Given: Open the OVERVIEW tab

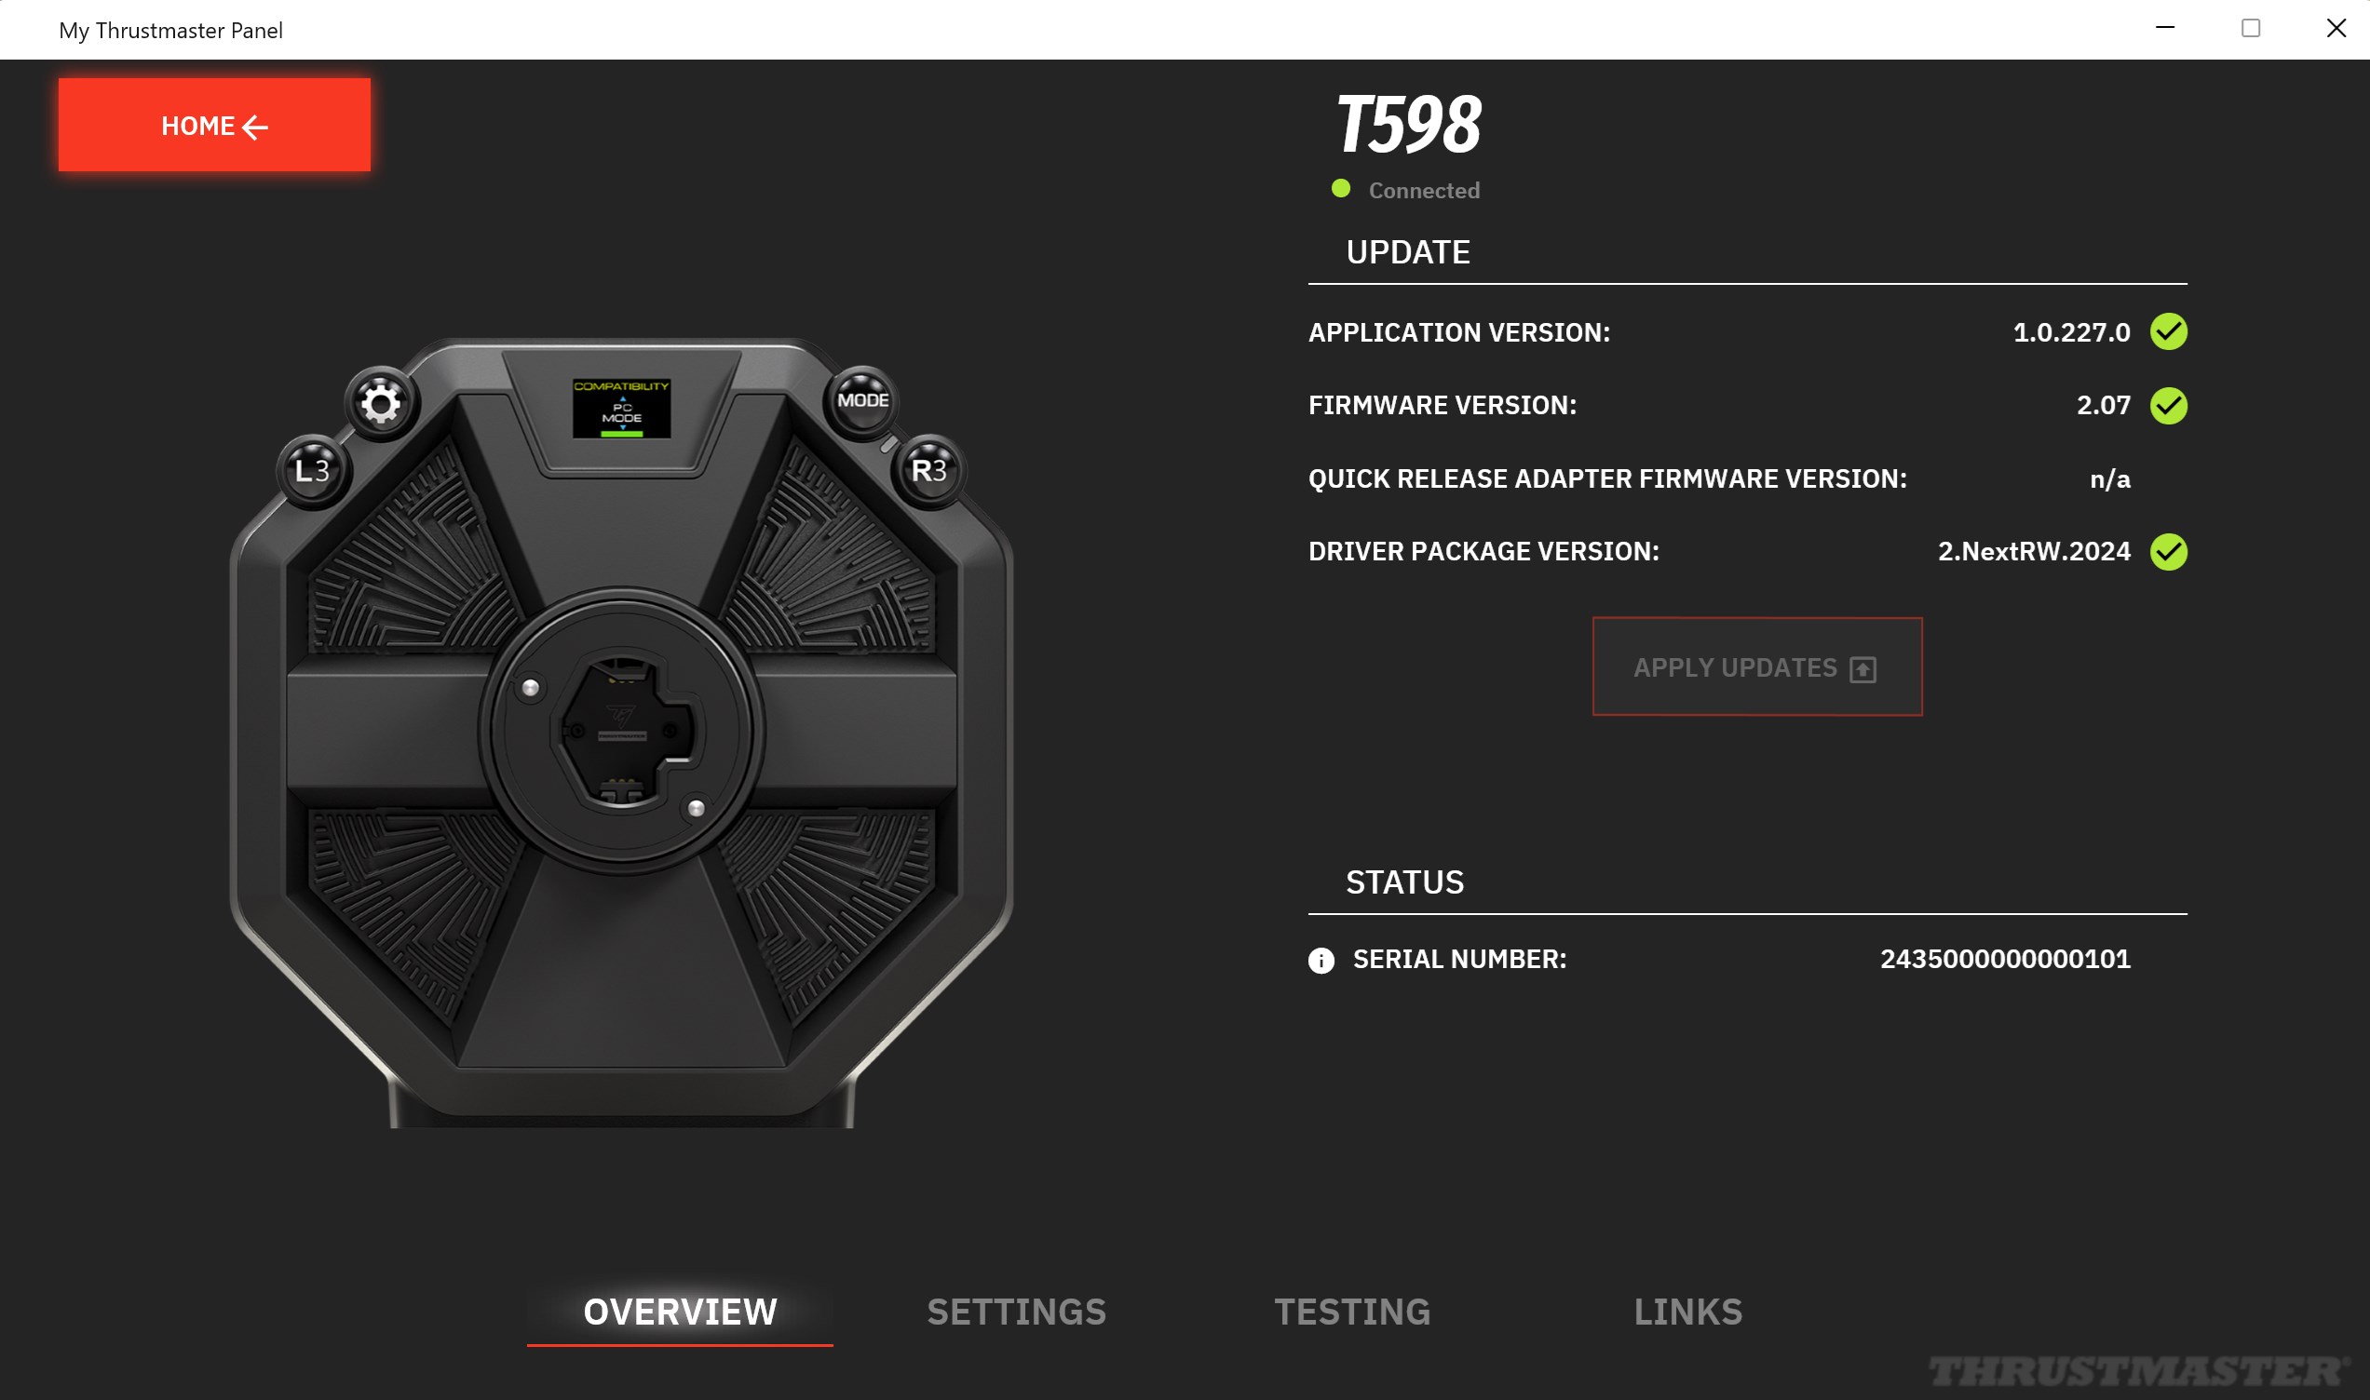Looking at the screenshot, I should click(680, 1312).
